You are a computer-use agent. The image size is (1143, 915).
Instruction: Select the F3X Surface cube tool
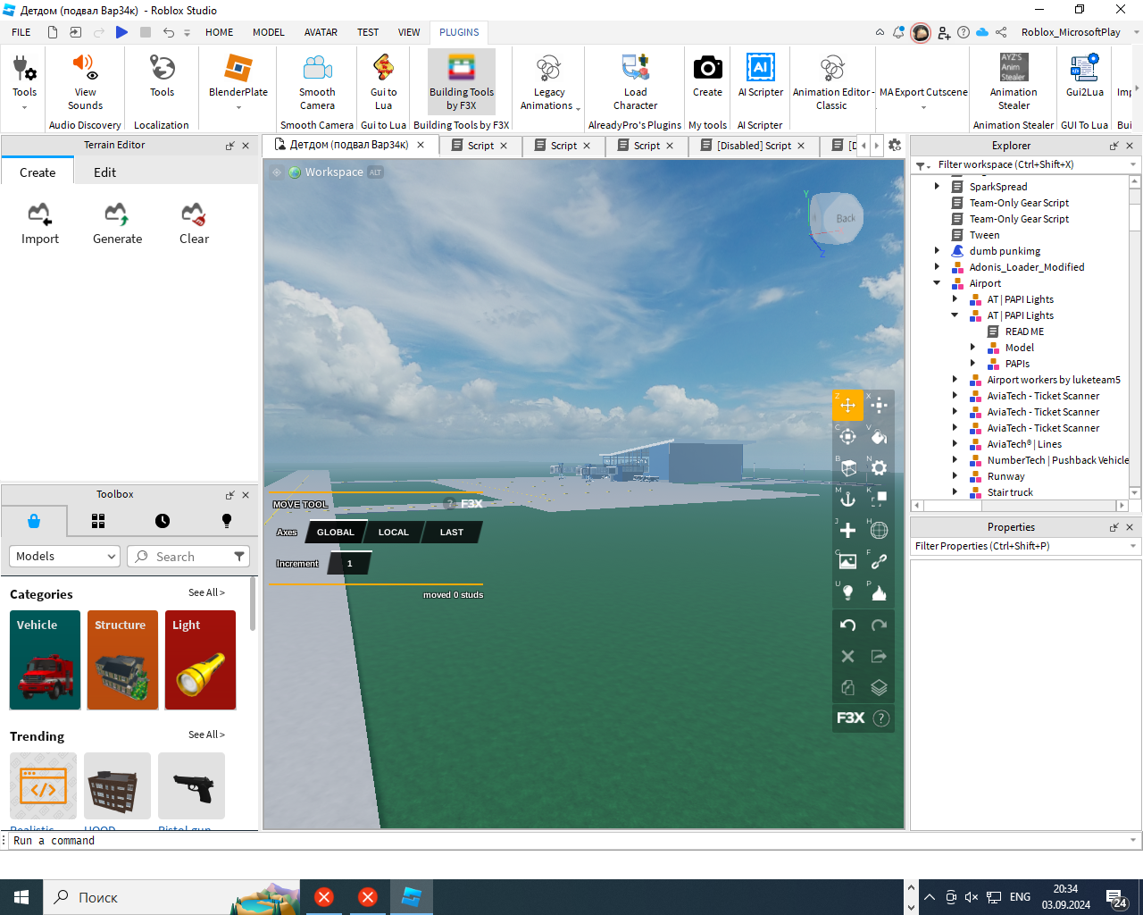(x=847, y=467)
